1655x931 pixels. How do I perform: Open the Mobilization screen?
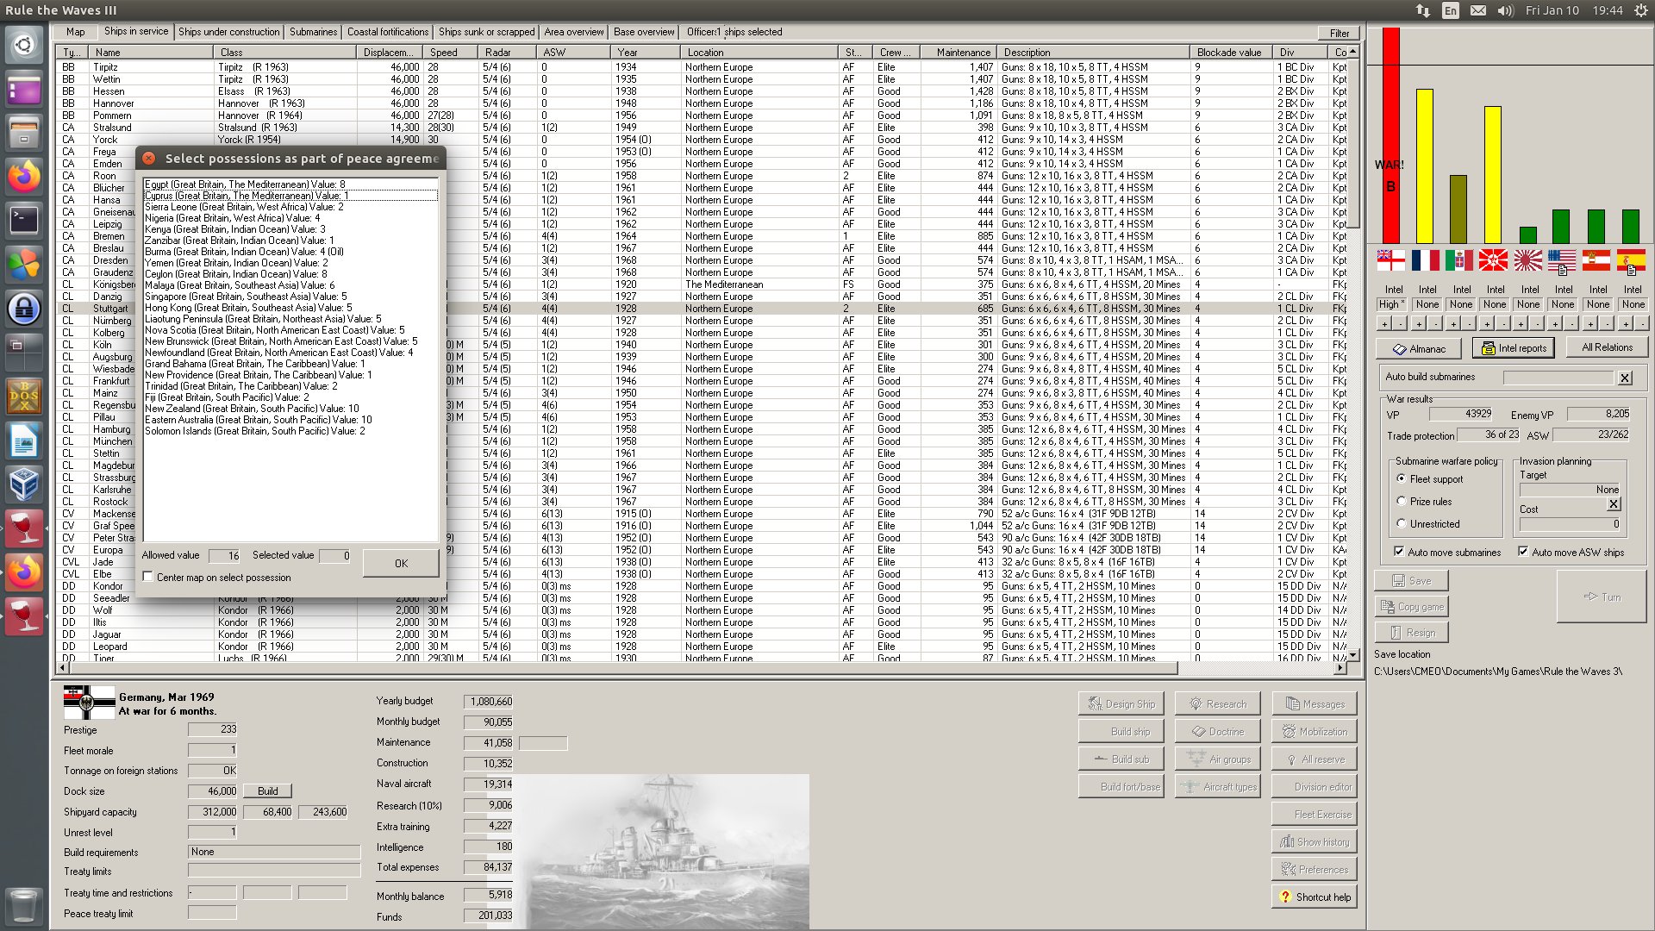(x=1314, y=731)
